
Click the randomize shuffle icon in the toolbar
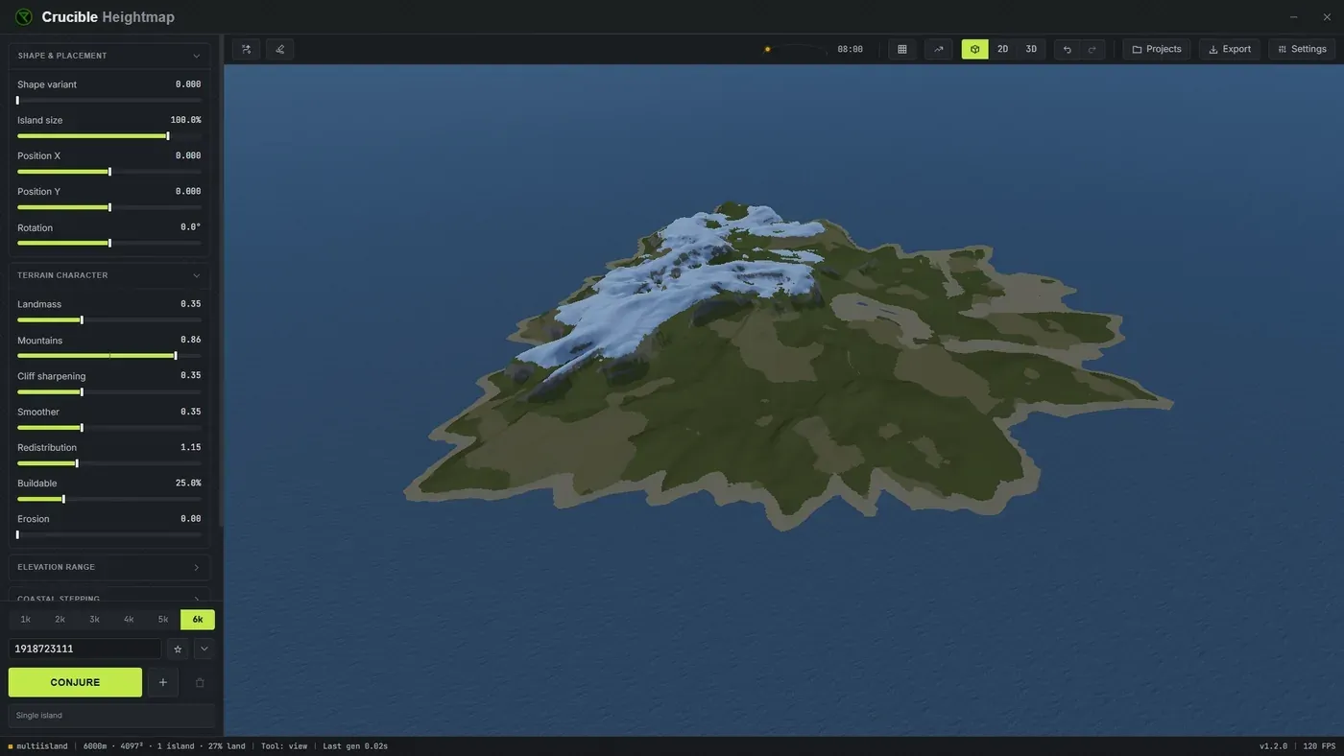point(247,49)
